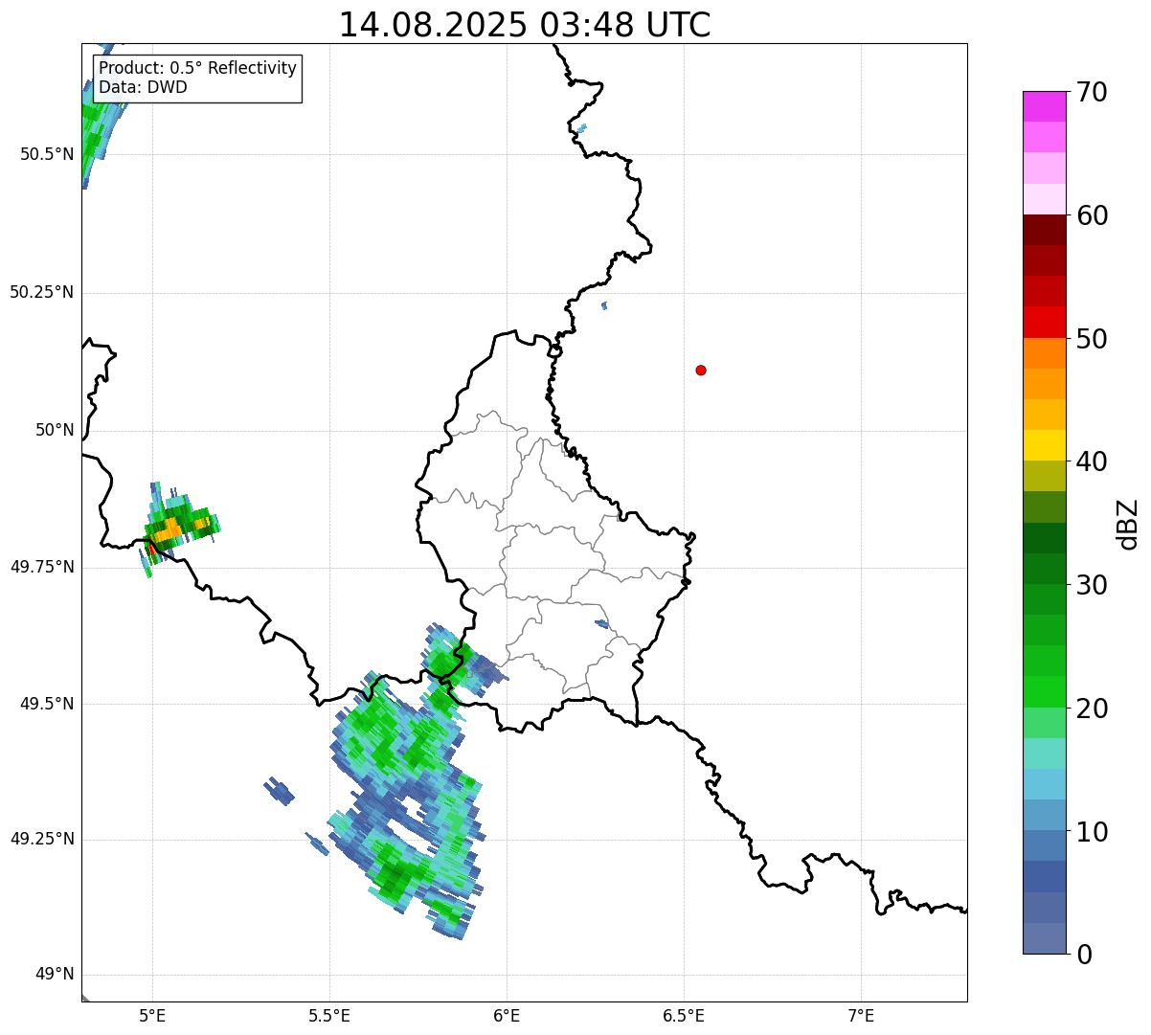Click the colorbar tick label 50
This screenshot has height=1035, width=1151.
(1092, 339)
